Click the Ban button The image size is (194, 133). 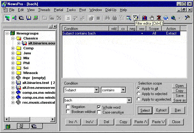[178, 110]
